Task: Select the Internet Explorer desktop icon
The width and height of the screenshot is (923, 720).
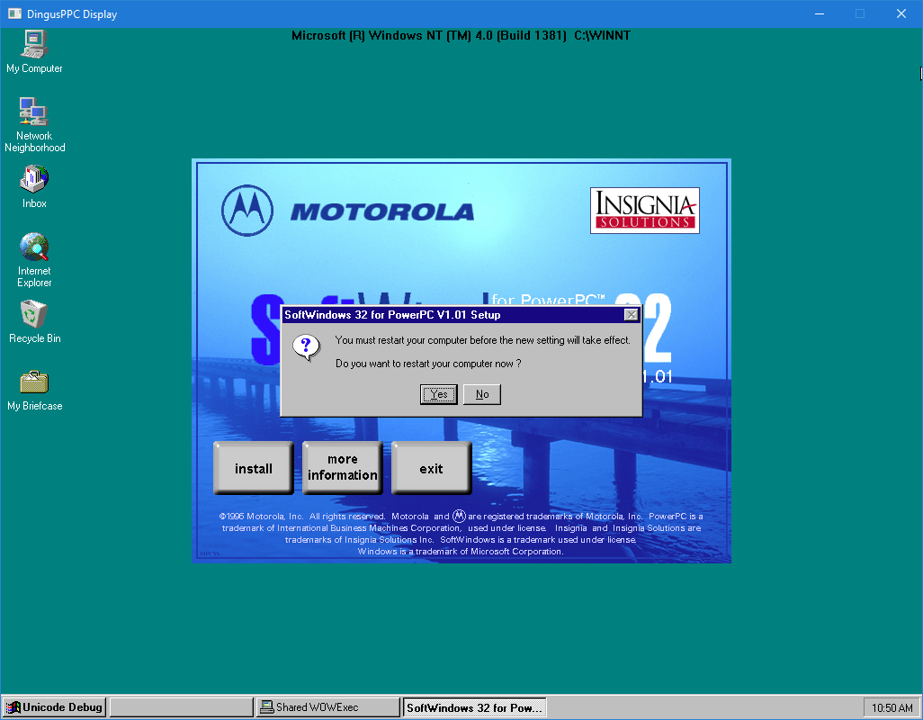Action: 34,259
